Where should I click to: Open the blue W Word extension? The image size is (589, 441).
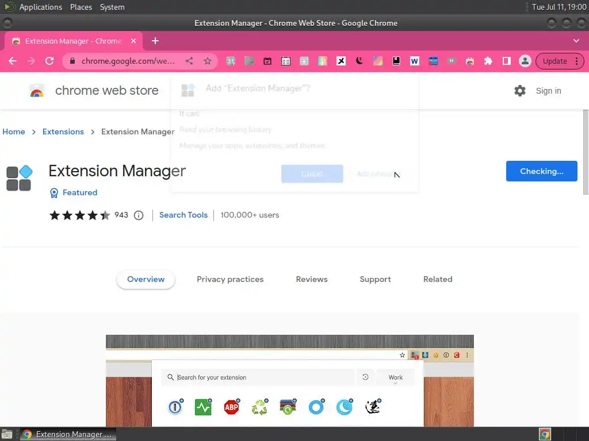[415, 61]
